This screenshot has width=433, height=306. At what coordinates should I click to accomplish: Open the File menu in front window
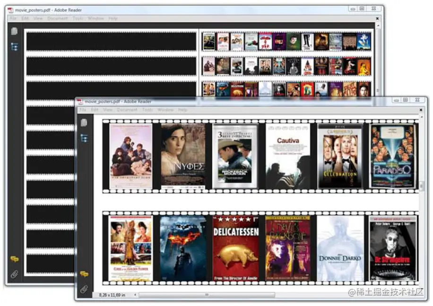click(x=83, y=110)
